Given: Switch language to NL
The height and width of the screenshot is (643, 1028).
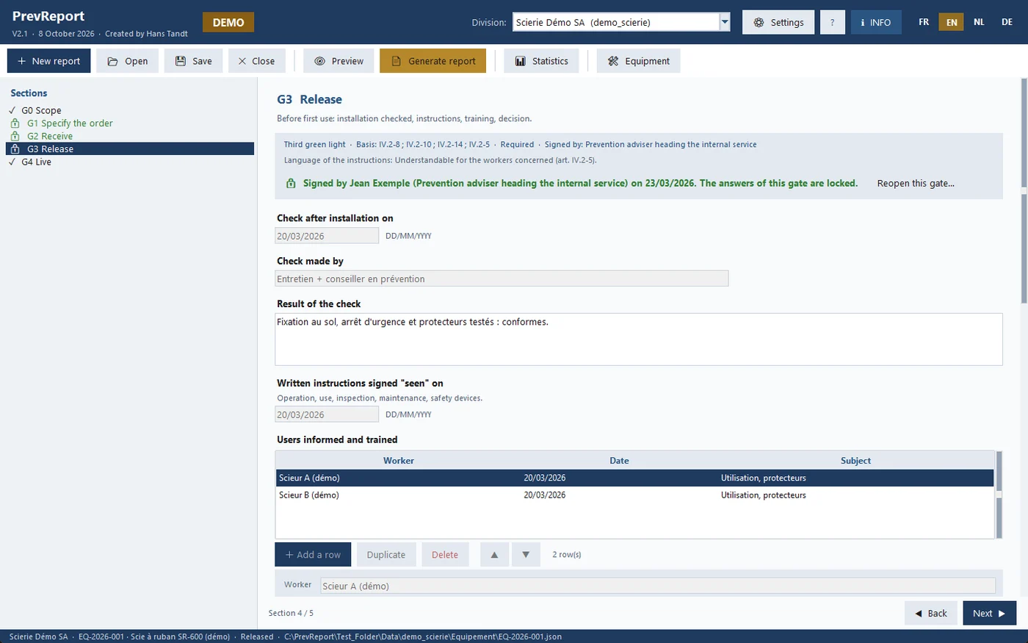Looking at the screenshot, I should pos(979,22).
